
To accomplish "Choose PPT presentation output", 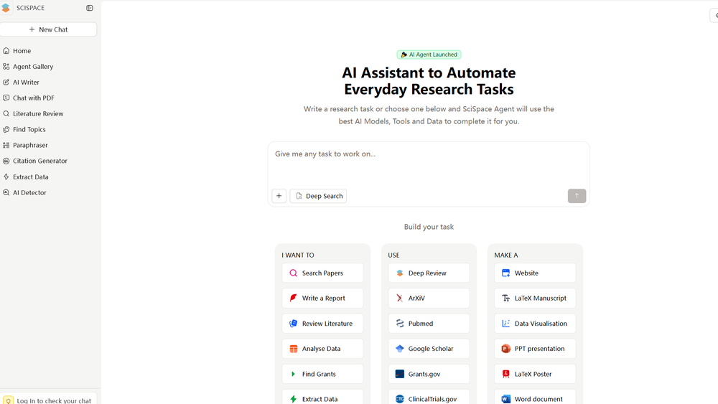I will click(x=535, y=349).
